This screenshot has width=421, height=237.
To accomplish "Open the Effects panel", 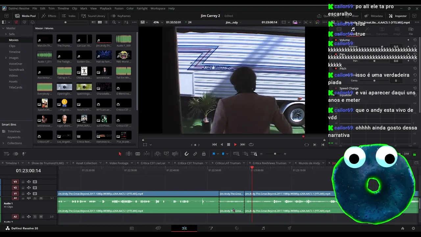I will pyautogui.click(x=49, y=16).
